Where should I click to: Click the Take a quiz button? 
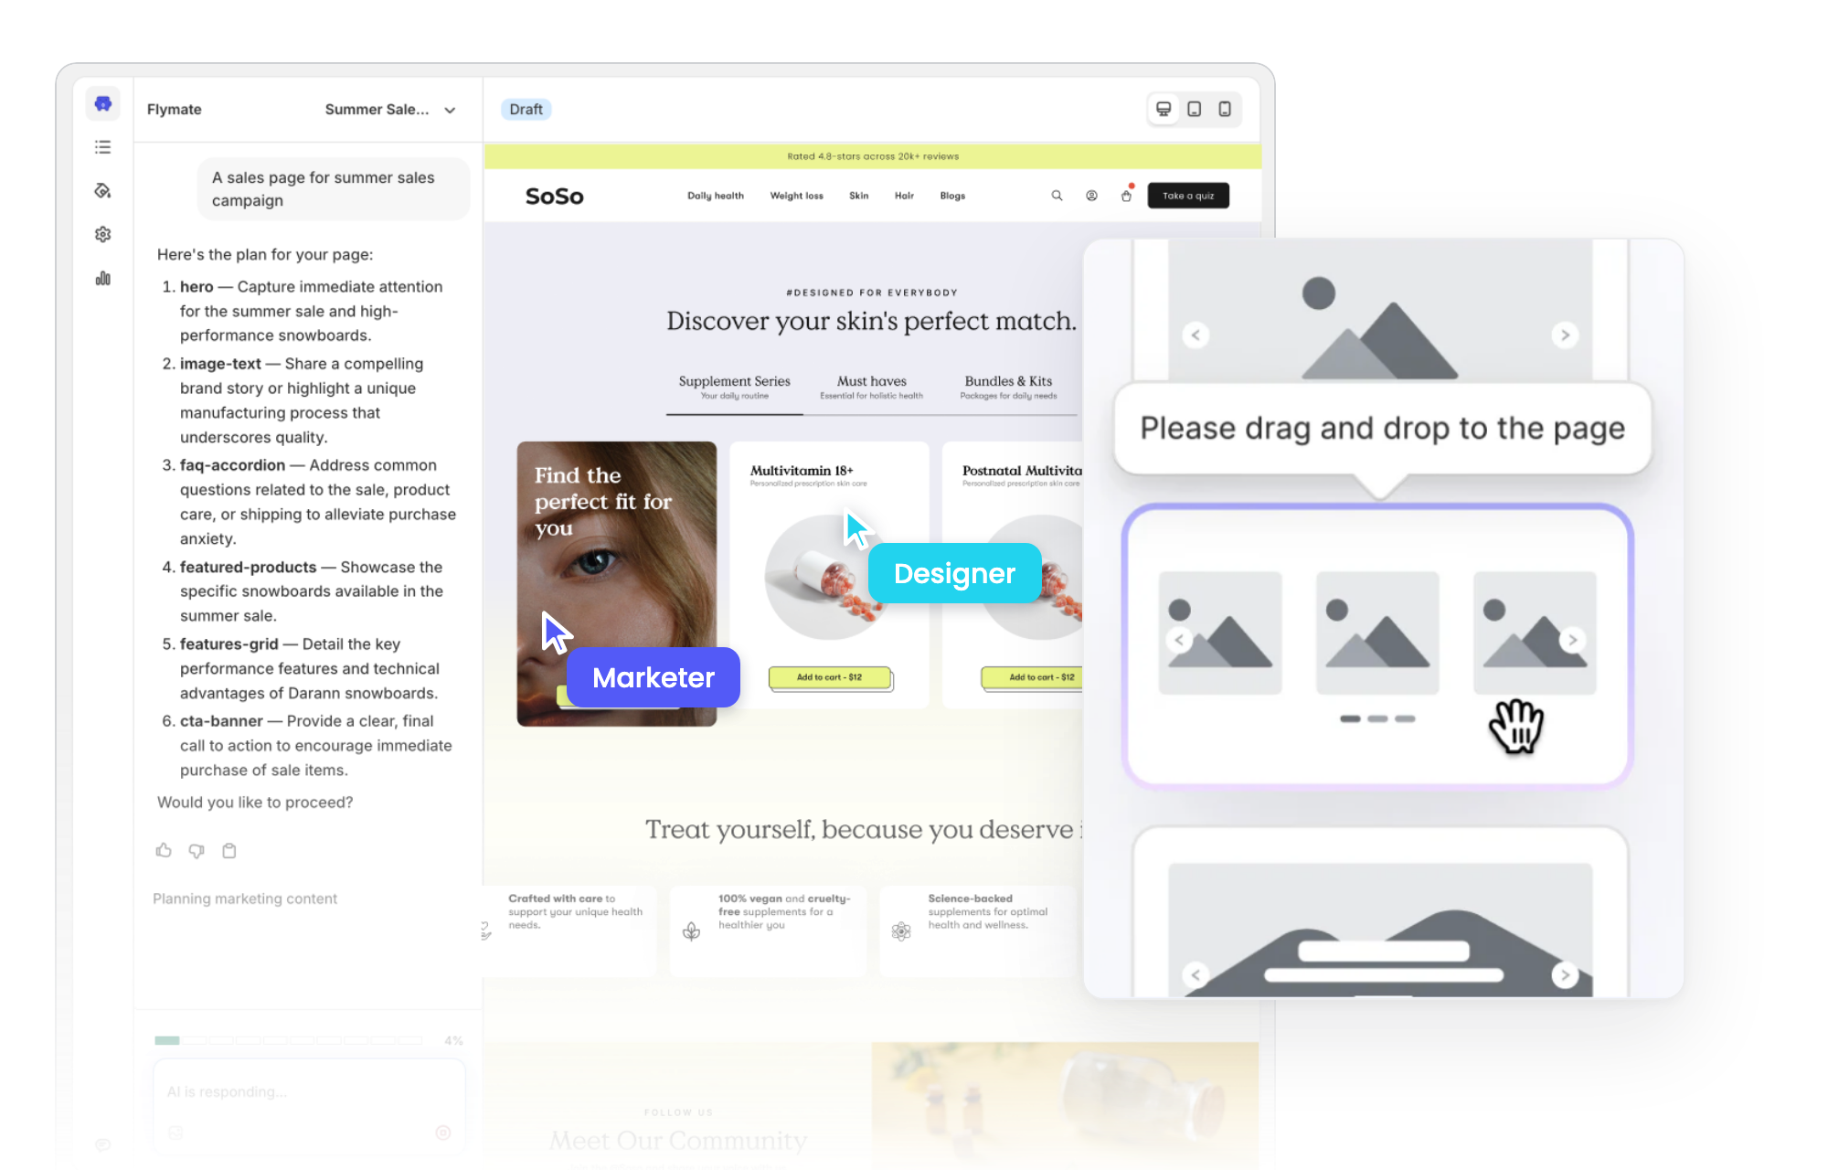[1188, 196]
